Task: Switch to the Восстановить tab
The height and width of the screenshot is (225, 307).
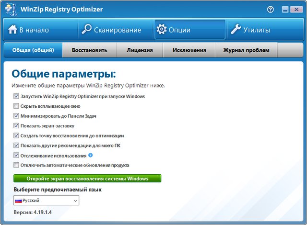Action: tap(89, 50)
